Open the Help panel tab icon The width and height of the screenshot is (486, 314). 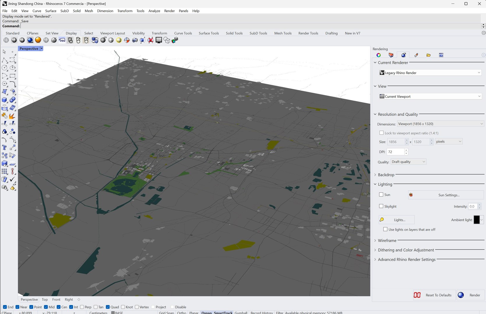(441, 55)
